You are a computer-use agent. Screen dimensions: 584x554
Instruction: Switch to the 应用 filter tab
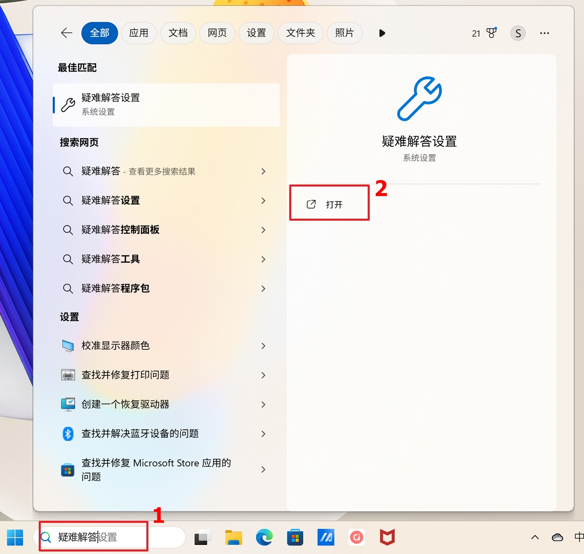pos(138,33)
